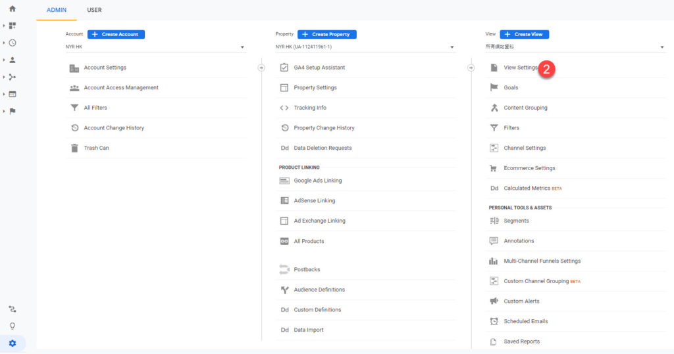Viewport: 674px width, 354px height.
Task: Click the Goals flag icon
Action: click(x=494, y=87)
